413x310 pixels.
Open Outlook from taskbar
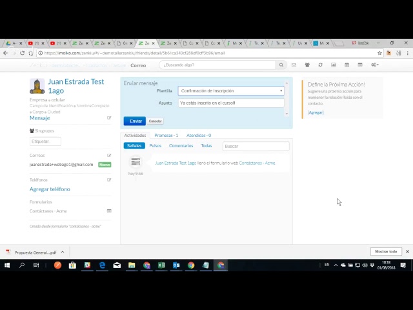(x=176, y=265)
